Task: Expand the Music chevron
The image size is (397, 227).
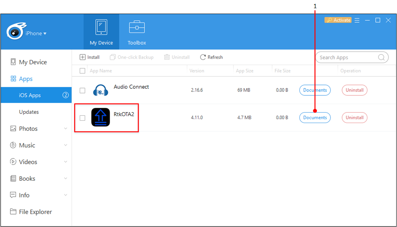Action: coord(65,145)
